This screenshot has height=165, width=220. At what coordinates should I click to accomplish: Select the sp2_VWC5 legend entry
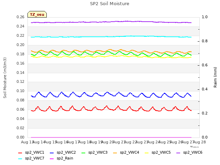(158, 153)
